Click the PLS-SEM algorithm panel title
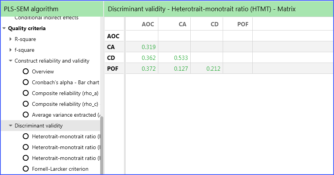 pos(31,9)
